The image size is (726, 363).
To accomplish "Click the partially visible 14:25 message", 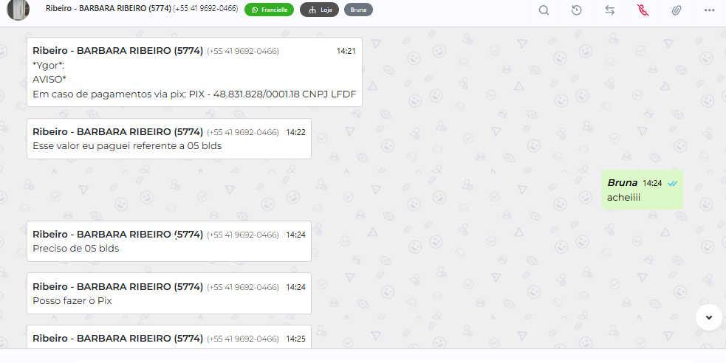I will point(169,337).
